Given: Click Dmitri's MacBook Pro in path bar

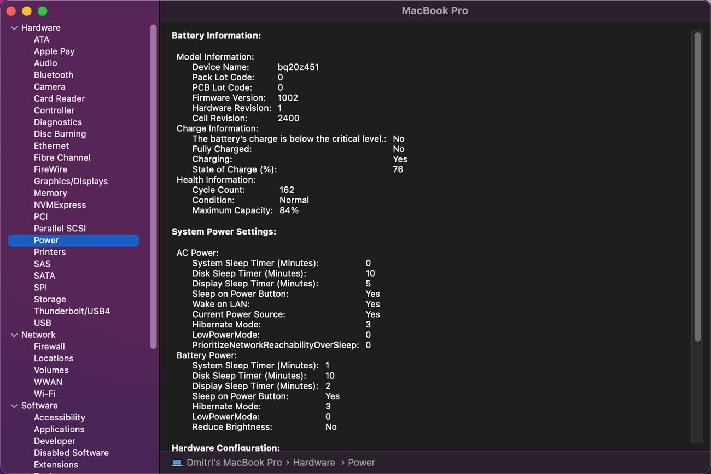Looking at the screenshot, I should (234, 463).
